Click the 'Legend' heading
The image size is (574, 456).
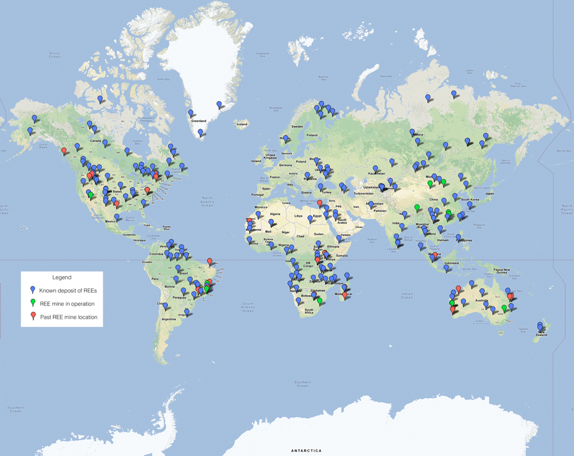[62, 277]
